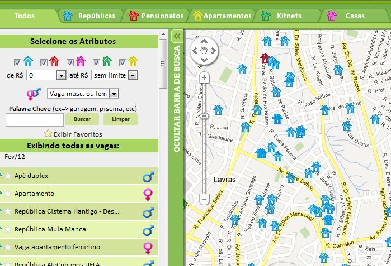Collapse search bar with double-arrow icon
Screen dimensions: 391x266
tap(177, 36)
